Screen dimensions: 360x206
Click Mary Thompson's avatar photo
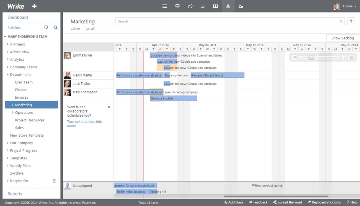tap(67, 92)
